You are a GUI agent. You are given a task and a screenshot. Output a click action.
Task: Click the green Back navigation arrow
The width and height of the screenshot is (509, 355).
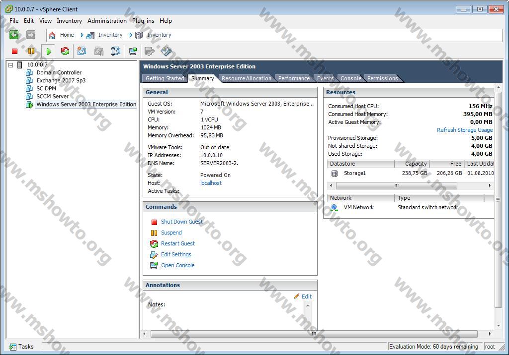14,35
